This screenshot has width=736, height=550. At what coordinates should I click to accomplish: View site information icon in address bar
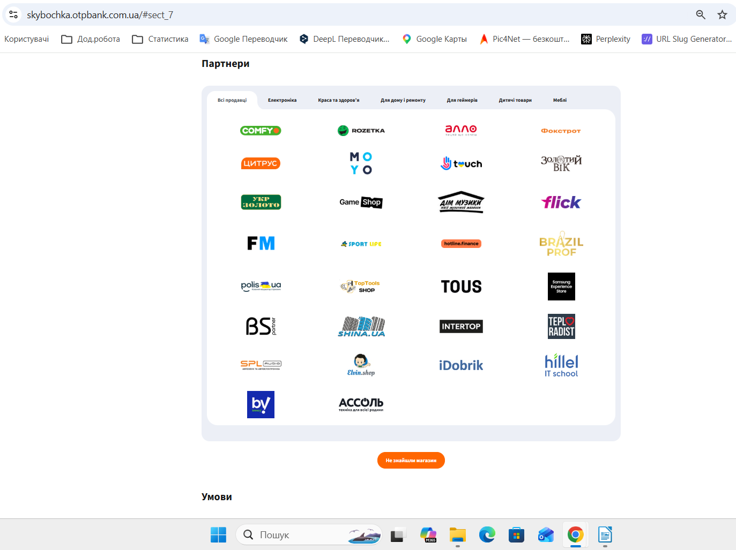click(13, 15)
